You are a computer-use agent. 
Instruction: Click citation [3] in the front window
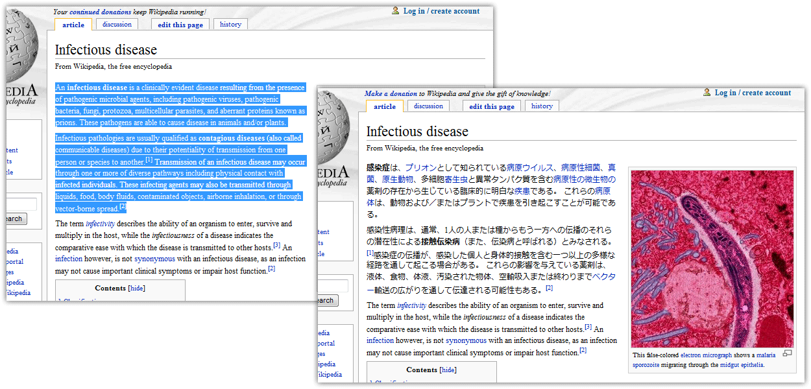588,327
